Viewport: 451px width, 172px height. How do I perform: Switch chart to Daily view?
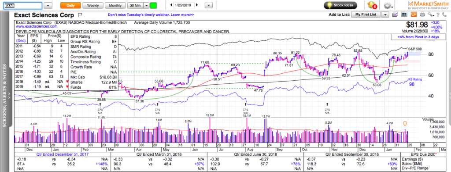70,5
